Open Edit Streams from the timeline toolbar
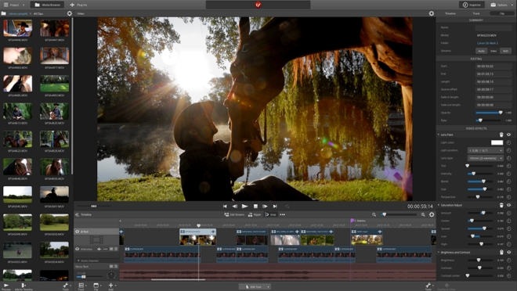 tap(234, 214)
